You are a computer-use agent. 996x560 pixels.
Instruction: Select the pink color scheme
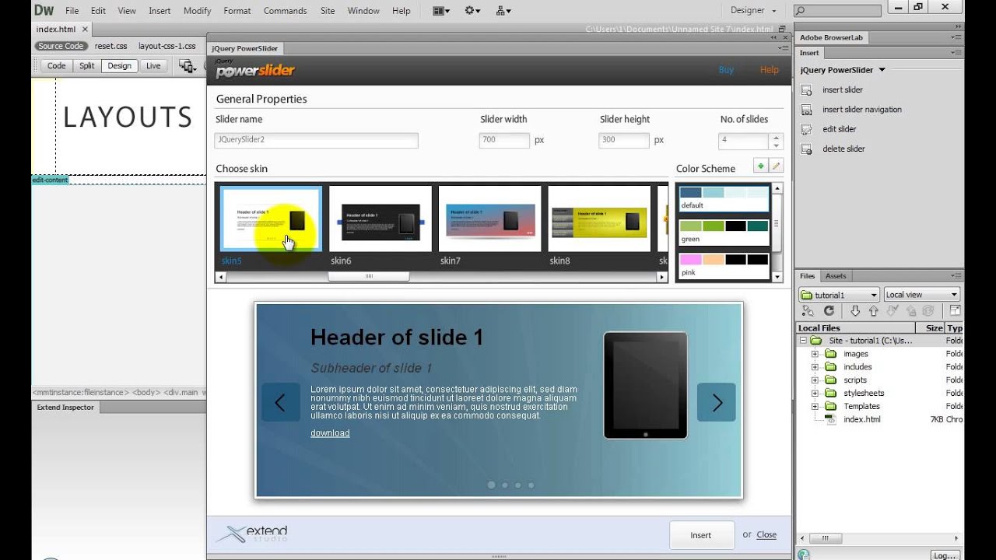tap(724, 265)
